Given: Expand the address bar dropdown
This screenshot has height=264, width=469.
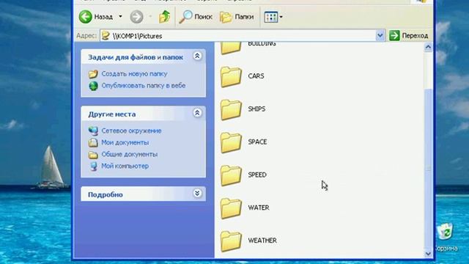Looking at the screenshot, I should (x=380, y=36).
